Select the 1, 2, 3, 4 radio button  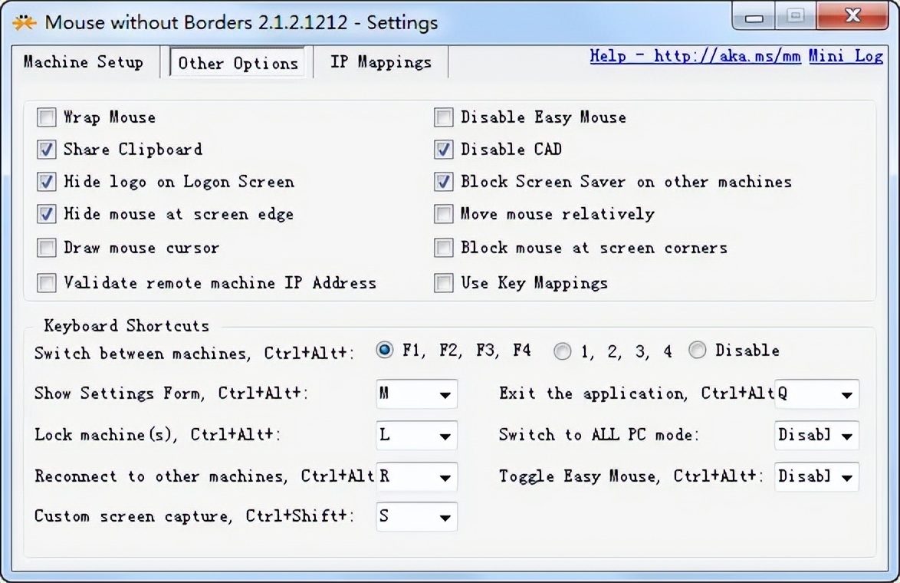[563, 351]
